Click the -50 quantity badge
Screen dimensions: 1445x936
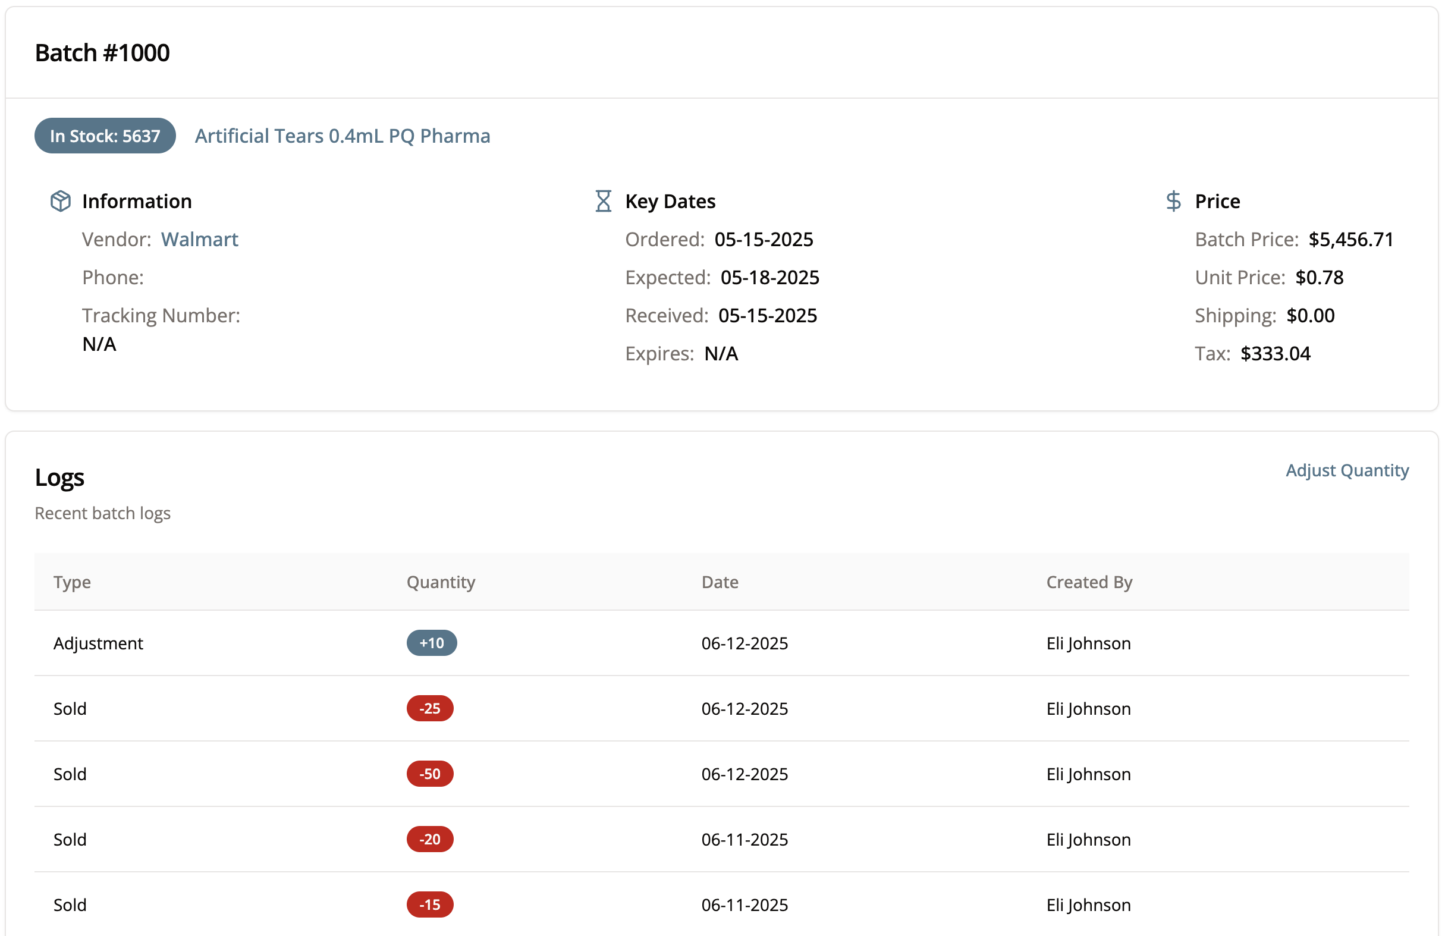[430, 774]
